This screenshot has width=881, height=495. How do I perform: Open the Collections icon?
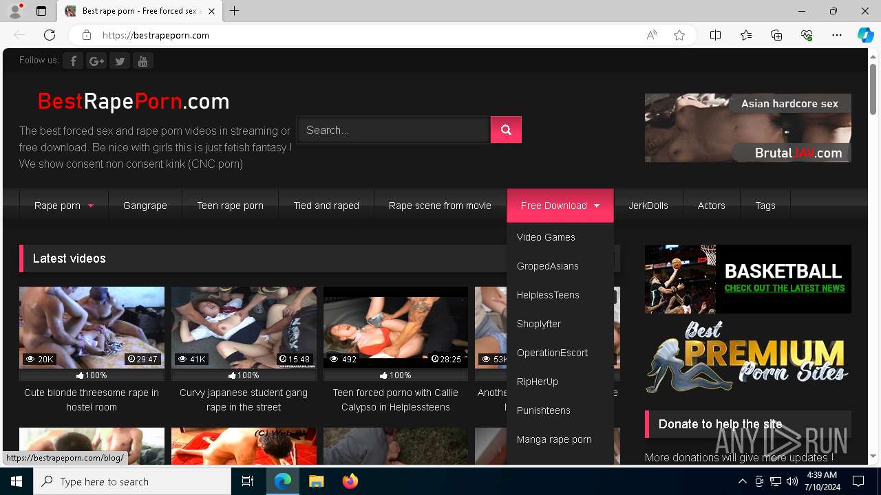coord(776,35)
